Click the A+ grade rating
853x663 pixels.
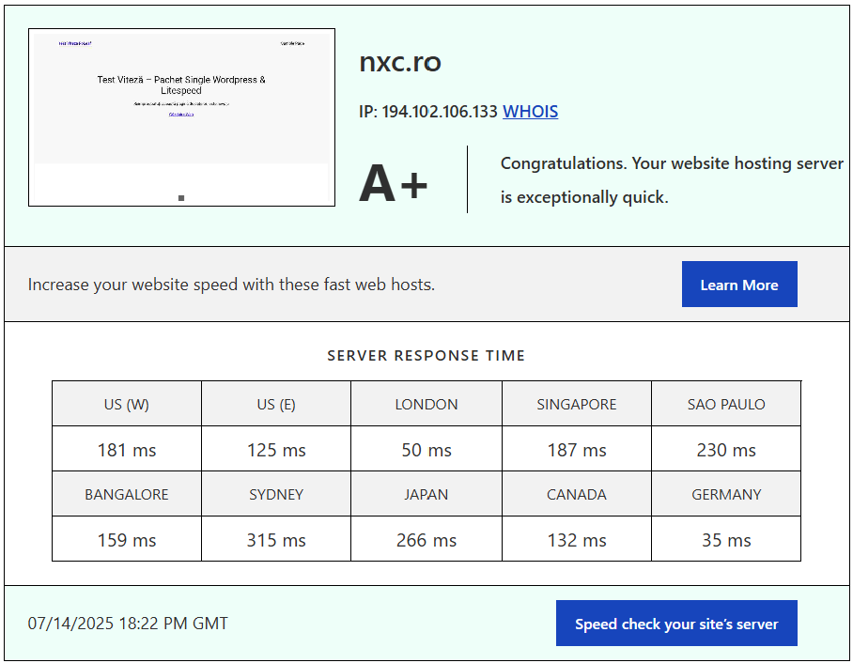(394, 183)
